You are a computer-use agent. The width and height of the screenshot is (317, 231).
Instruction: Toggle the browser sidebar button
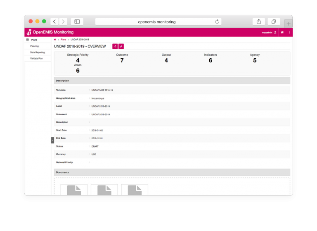point(77,21)
